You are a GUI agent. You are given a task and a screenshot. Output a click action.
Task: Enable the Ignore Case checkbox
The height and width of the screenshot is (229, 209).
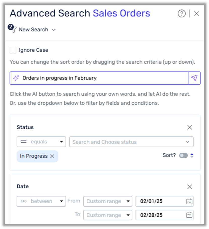(13, 50)
